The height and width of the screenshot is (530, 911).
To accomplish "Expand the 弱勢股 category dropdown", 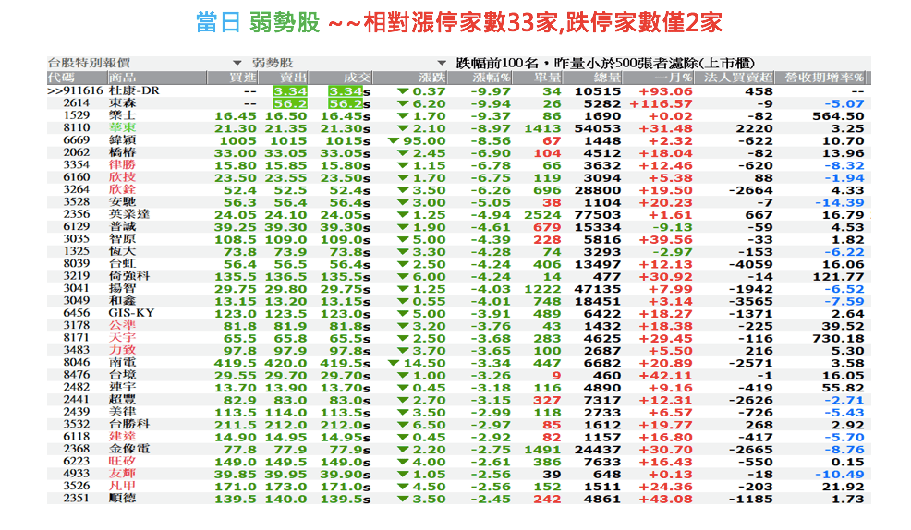I will pos(440,63).
